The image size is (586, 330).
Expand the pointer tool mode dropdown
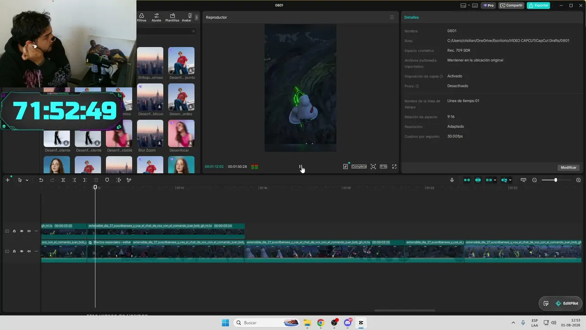point(27,180)
